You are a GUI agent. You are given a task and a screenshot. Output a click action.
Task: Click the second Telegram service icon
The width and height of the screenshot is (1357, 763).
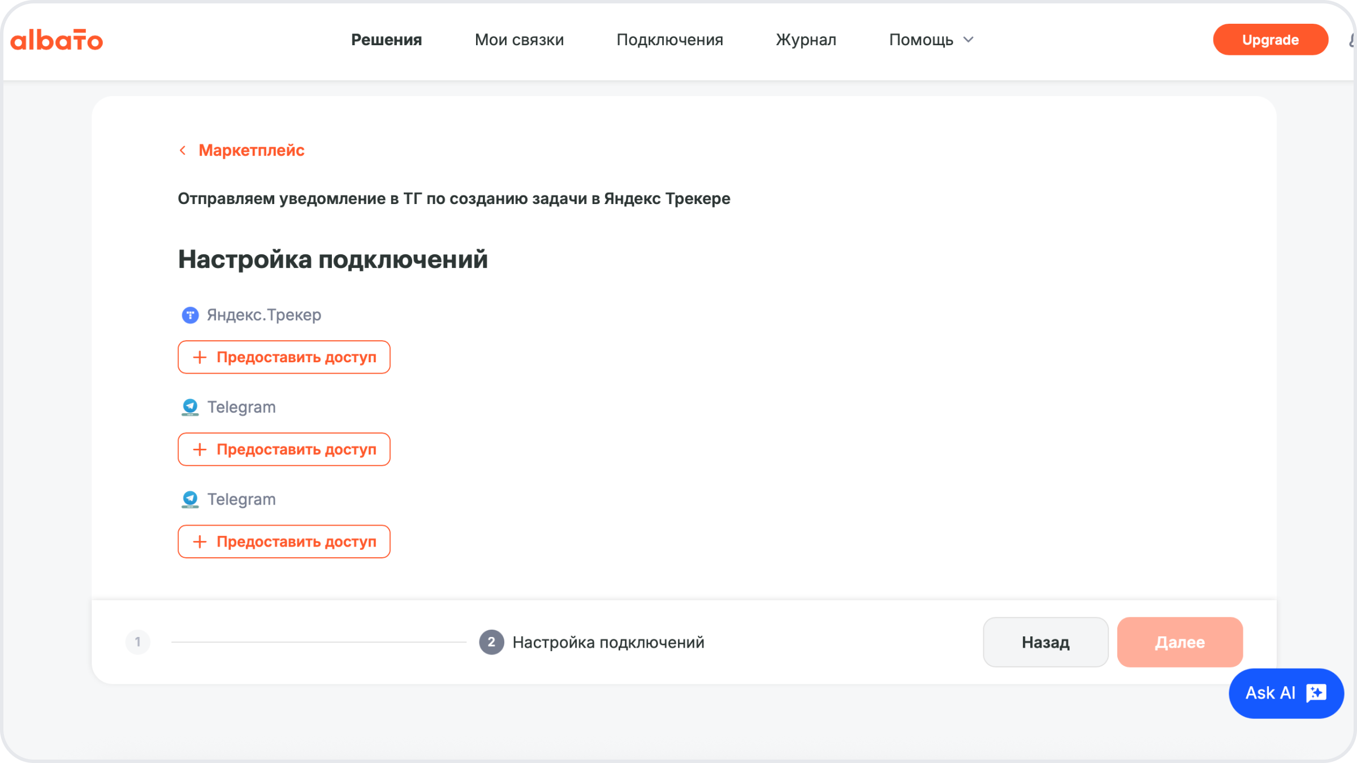click(190, 499)
